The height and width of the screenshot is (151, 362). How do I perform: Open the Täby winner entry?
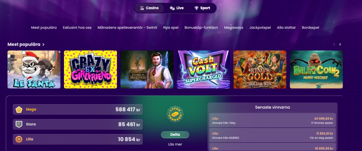pos(273,121)
